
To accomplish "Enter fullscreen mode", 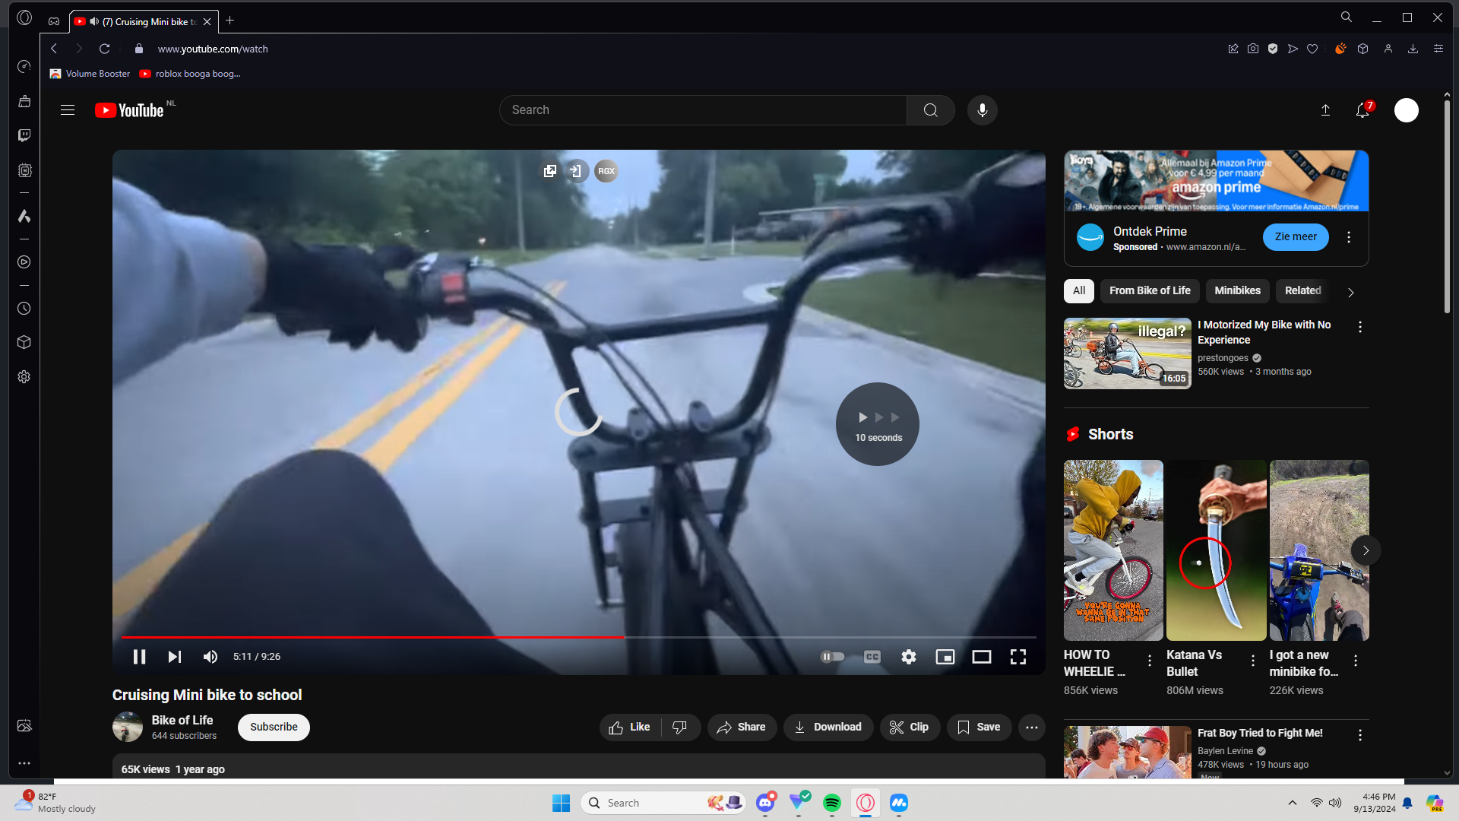I will [1018, 657].
